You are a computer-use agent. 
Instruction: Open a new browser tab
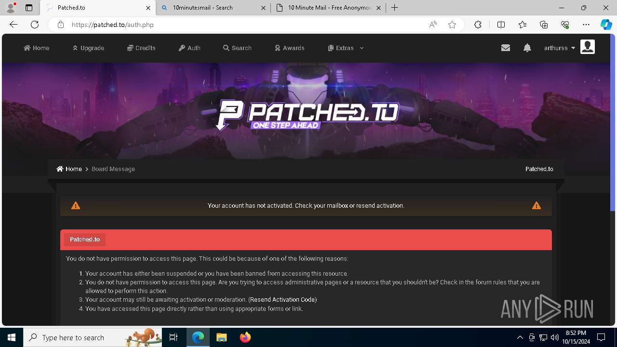(x=394, y=8)
